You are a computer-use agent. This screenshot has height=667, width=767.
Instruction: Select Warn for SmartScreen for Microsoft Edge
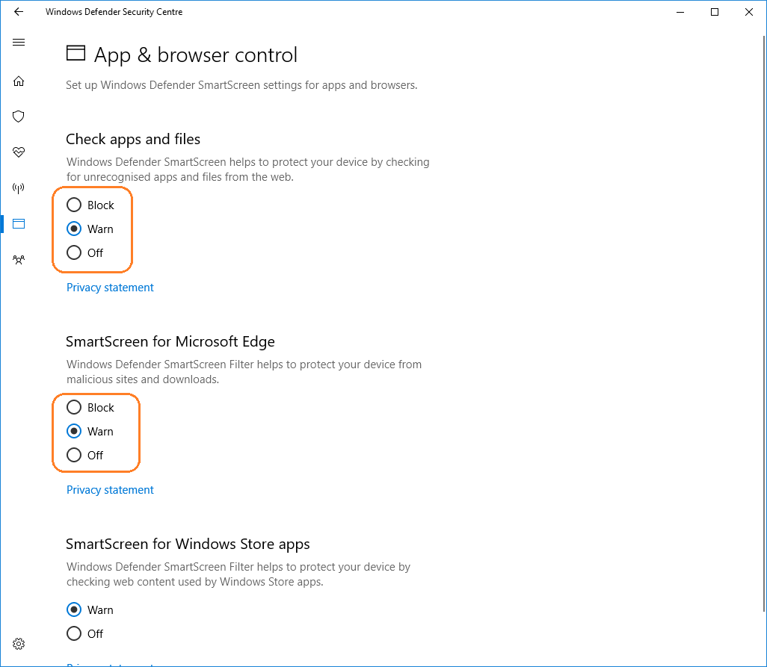pyautogui.click(x=74, y=432)
